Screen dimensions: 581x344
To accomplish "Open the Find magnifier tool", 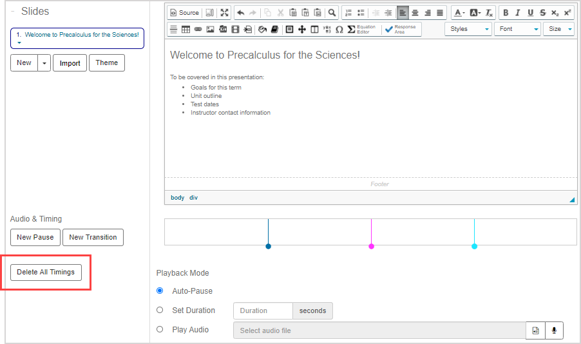I will [332, 12].
